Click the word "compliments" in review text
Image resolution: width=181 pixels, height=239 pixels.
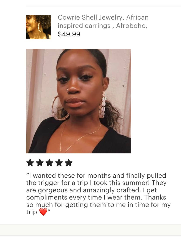pos(47,198)
